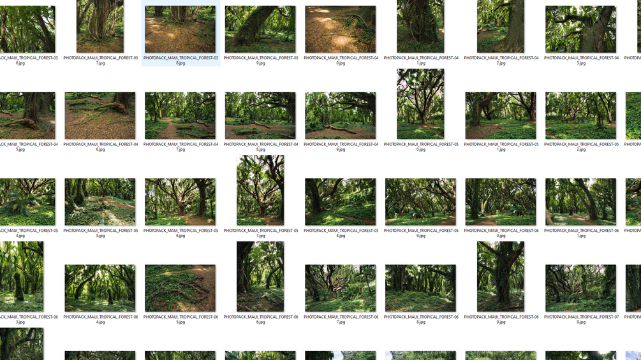Select PHOTOPACK_MAUI_TROPICAL_FOREST-064.jpg thumbnail
The image size is (641, 360).
pyautogui.click(x=99, y=288)
